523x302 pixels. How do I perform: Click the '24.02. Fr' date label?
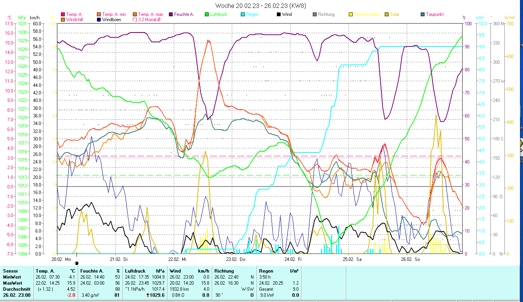tap(294, 259)
